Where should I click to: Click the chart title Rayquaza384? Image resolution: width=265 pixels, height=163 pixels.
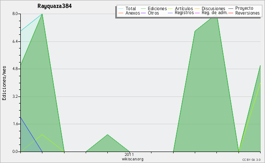click(x=55, y=6)
